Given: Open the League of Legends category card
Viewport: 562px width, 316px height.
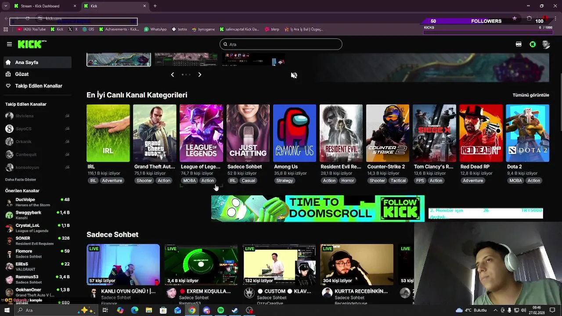Looking at the screenshot, I should [x=201, y=133].
